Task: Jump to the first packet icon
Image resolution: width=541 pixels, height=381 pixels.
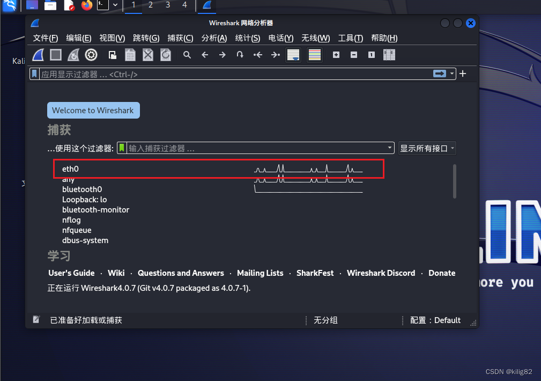Action: (x=258, y=55)
